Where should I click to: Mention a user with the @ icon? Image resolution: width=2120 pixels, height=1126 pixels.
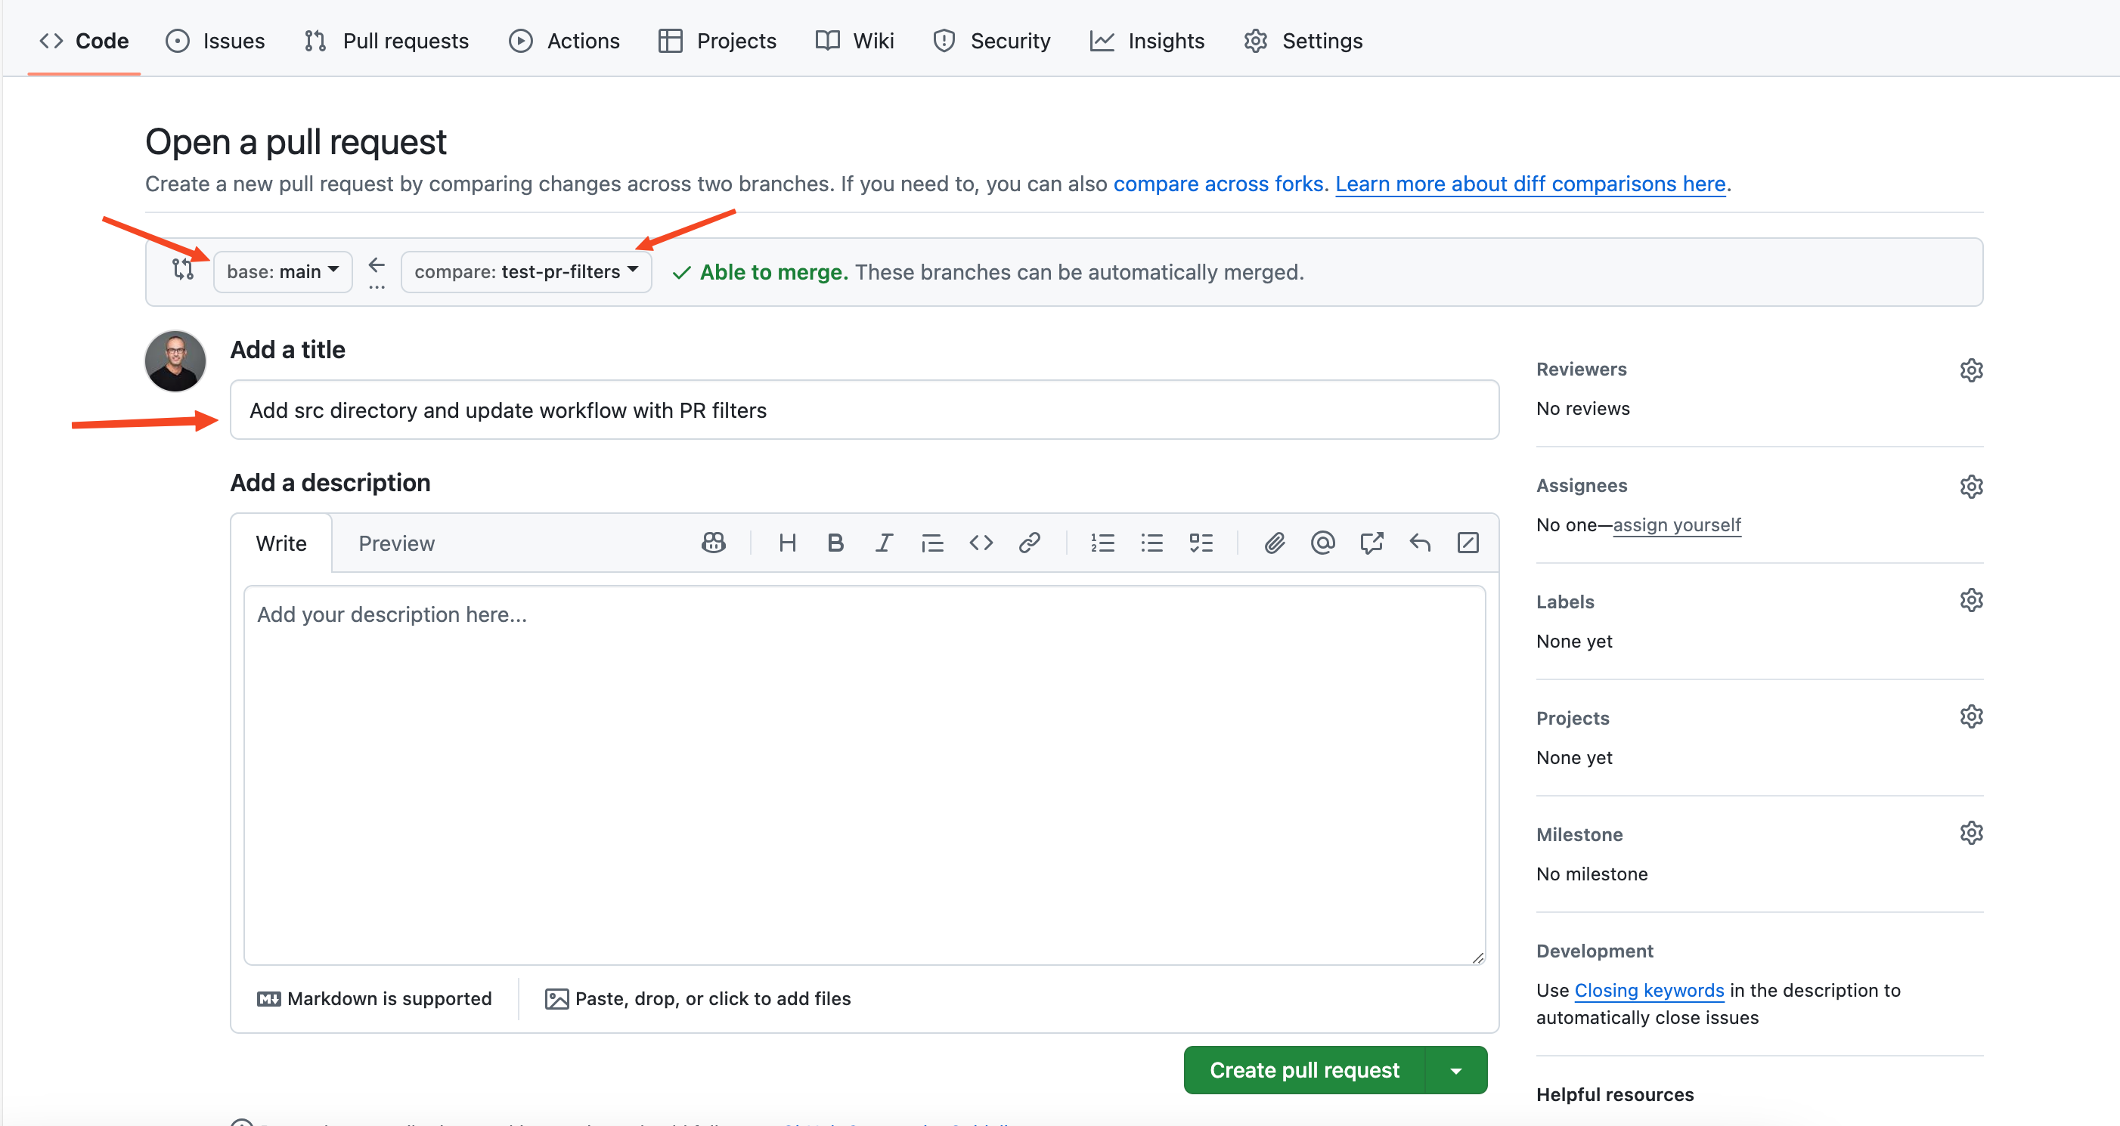point(1322,543)
